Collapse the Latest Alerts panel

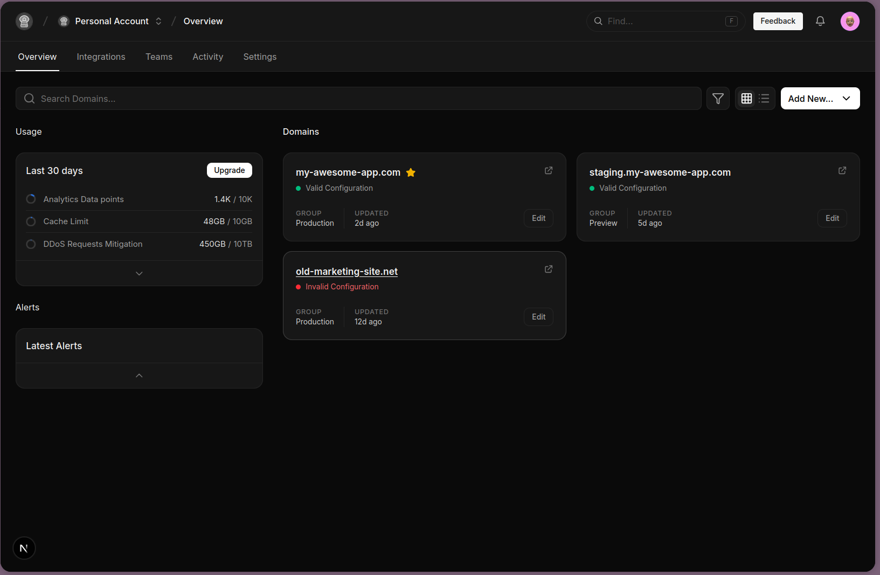coord(139,376)
